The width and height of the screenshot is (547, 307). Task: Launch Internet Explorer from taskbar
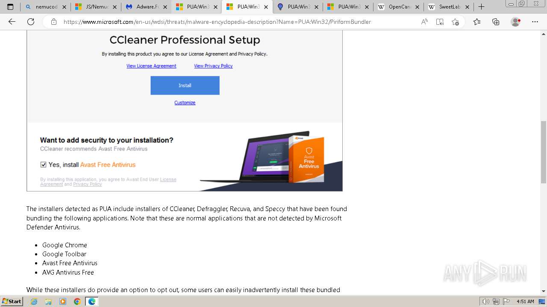[34, 301]
